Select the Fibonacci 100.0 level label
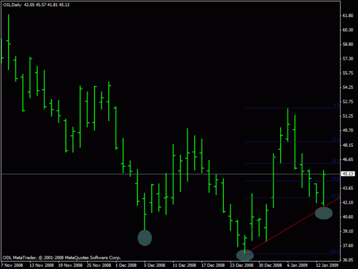The image size is (358, 269). tap(335, 251)
